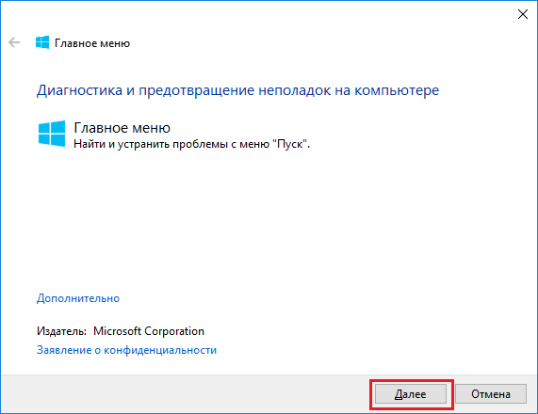The height and width of the screenshot is (414, 538).
Task: Open Заявление о конфиденциальности privacy link
Action: pyautogui.click(x=126, y=350)
